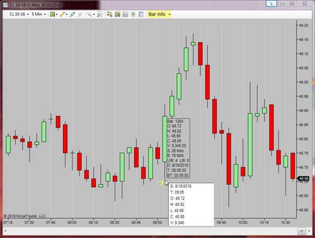This screenshot has width=315, height=238.
Task: Open the zoom magnifier tool
Action: click(89, 14)
